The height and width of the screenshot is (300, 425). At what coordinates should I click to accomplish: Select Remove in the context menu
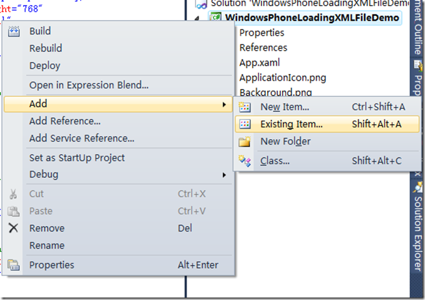[x=118, y=228]
